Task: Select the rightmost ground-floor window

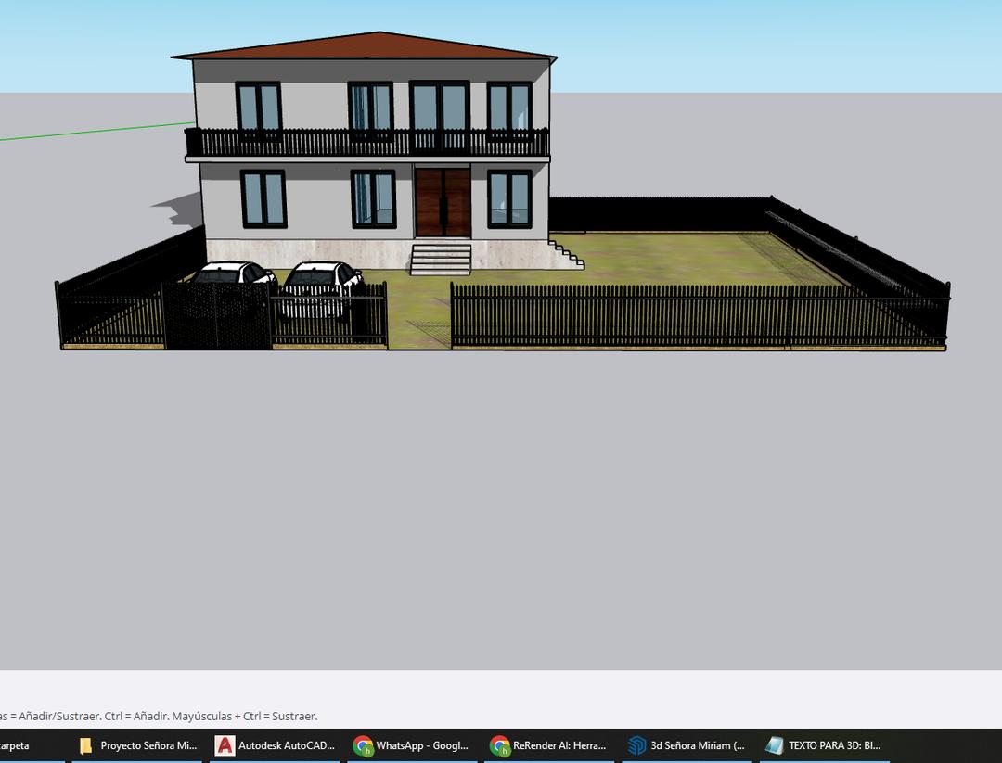Action: coord(509,198)
